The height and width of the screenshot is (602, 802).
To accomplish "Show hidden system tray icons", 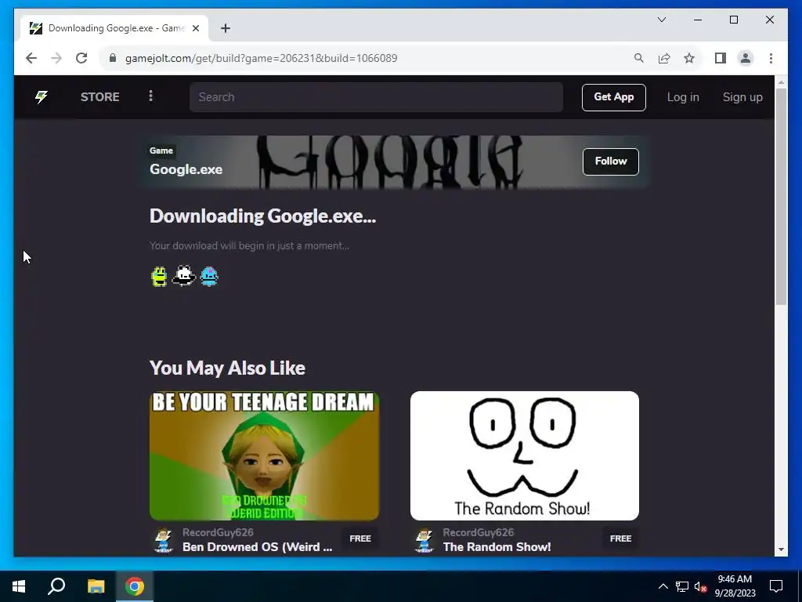I will [x=663, y=586].
